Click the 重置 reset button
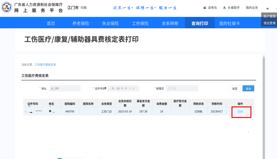This screenshot has width=277, height=159. pyautogui.click(x=234, y=88)
